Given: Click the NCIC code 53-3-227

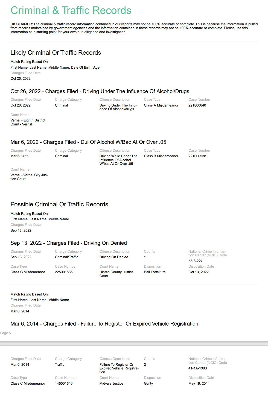Looking at the screenshot, I should click(x=196, y=261).
